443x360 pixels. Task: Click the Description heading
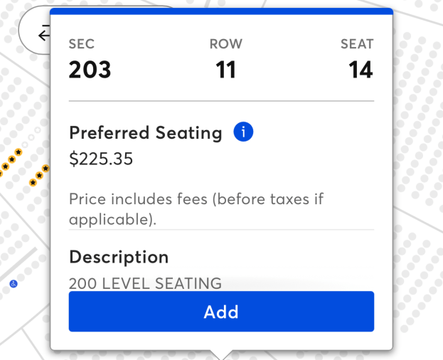tap(118, 257)
